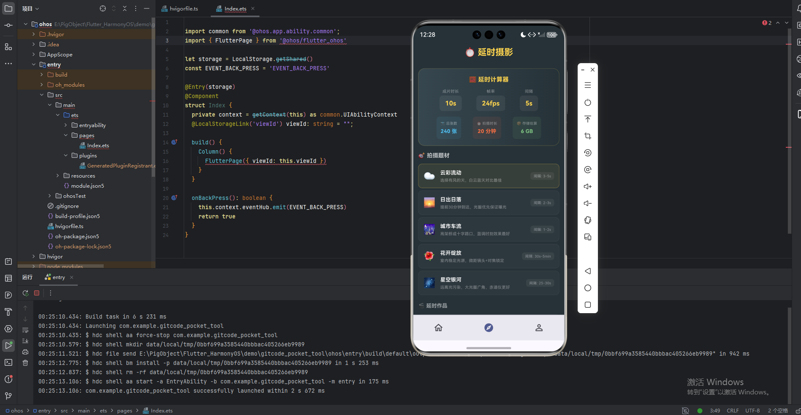801x415 pixels.
Task: Open project view dropdown 项目
Action: 30,8
